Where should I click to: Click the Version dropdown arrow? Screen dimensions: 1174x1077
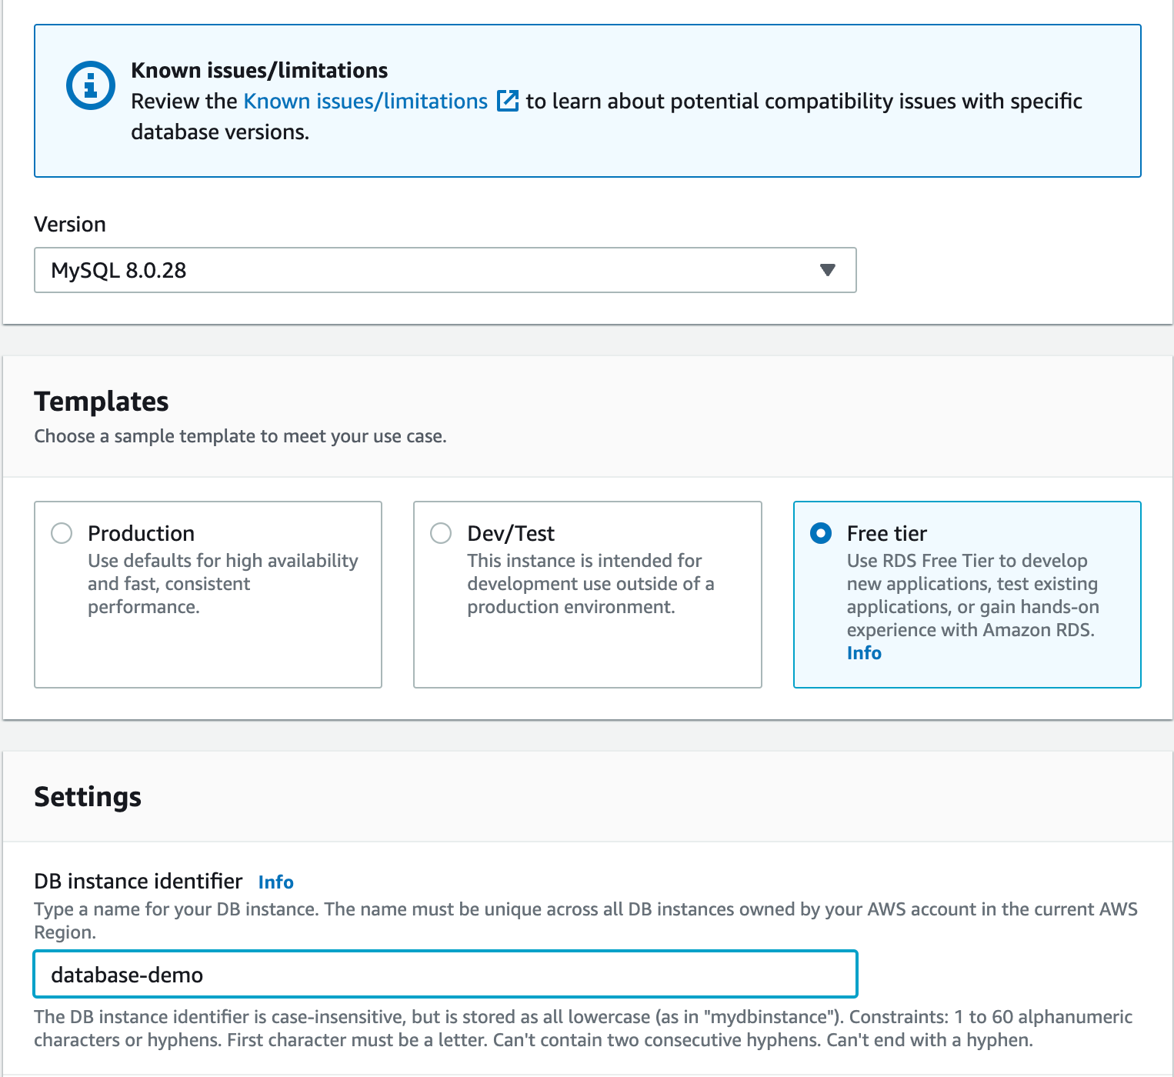[x=828, y=270]
